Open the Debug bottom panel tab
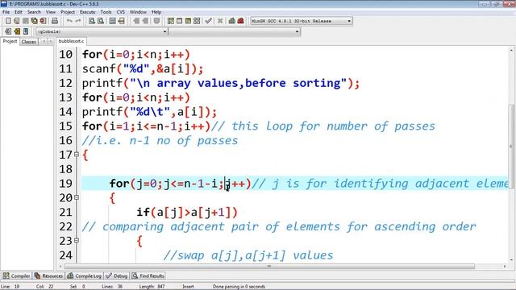This screenshot has height=290, width=516. tap(116, 275)
